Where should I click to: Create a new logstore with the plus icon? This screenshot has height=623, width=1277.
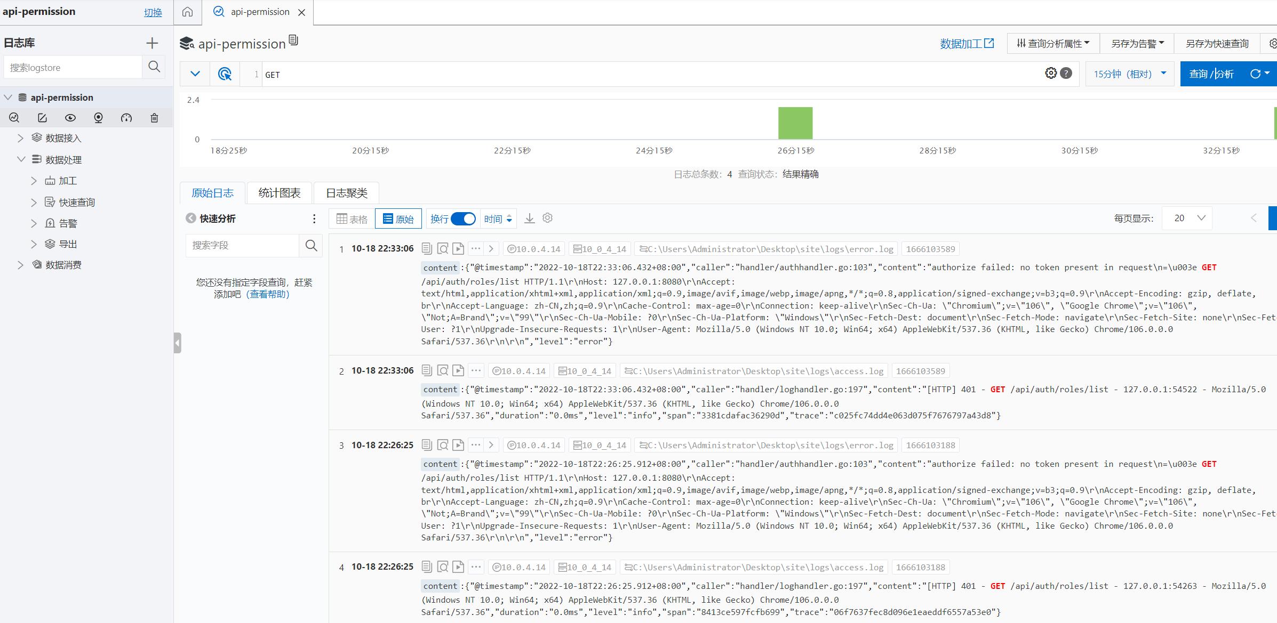[152, 43]
